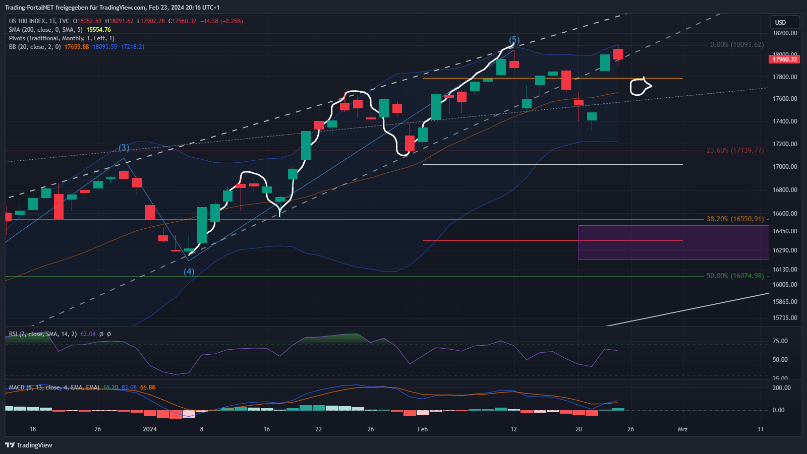
Task: Select the SMA 200 indicator legend
Action: click(x=45, y=30)
